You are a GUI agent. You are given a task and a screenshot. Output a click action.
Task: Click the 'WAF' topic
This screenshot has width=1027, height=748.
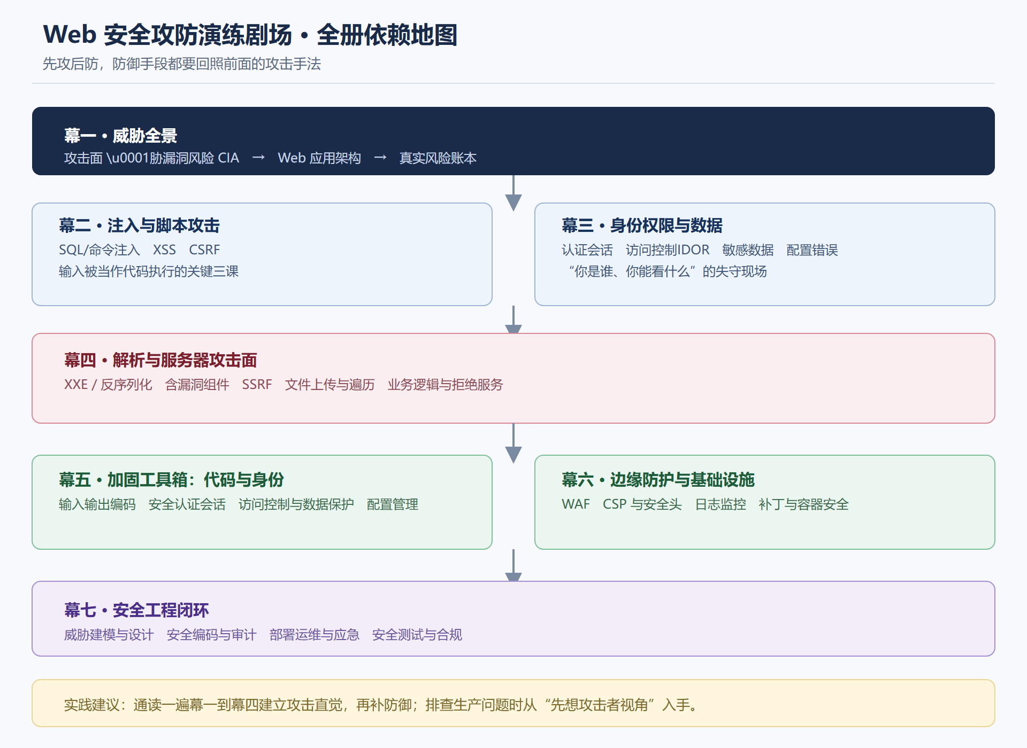pos(576,504)
